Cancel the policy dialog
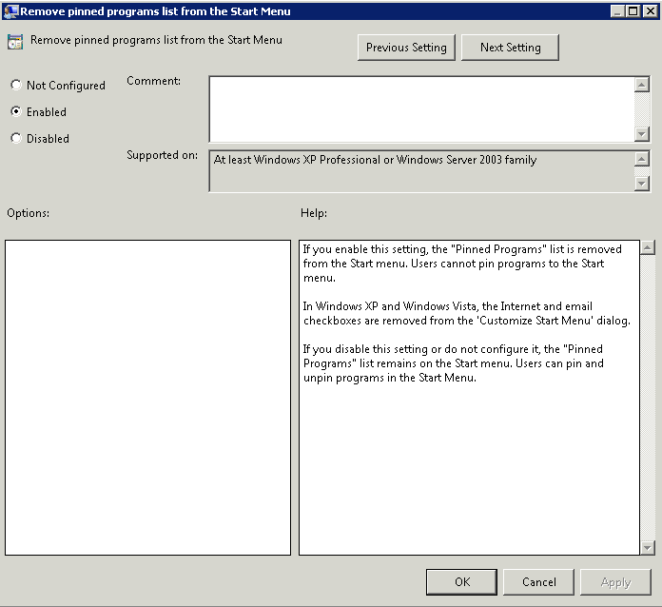This screenshot has width=662, height=607. pyautogui.click(x=538, y=581)
